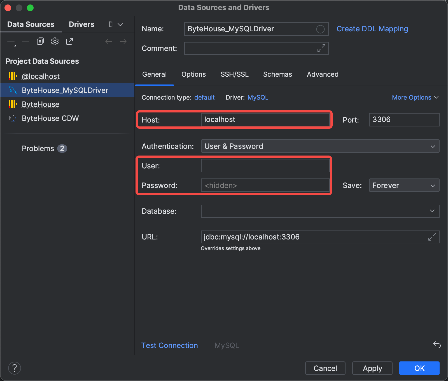Switch to the Data Sources tab
Screen dimensions: 448x381
[31, 24]
